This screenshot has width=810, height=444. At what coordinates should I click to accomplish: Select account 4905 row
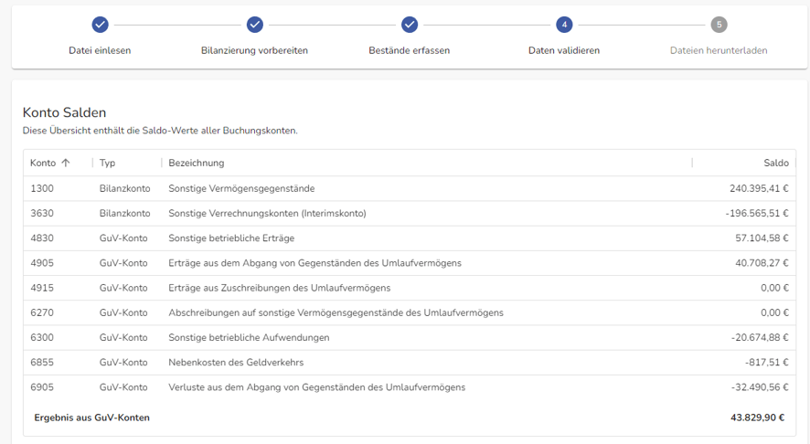coord(410,263)
